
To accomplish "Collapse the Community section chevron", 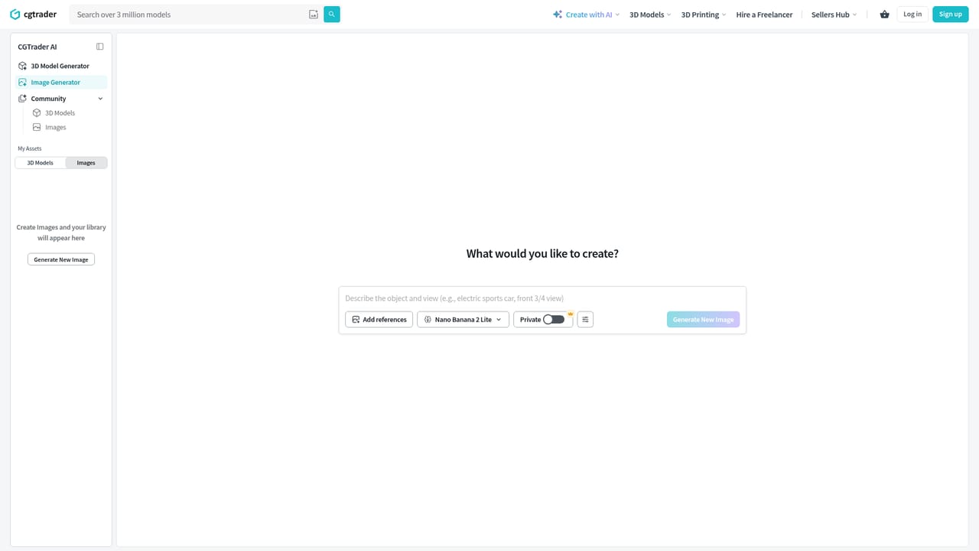I will click(100, 99).
